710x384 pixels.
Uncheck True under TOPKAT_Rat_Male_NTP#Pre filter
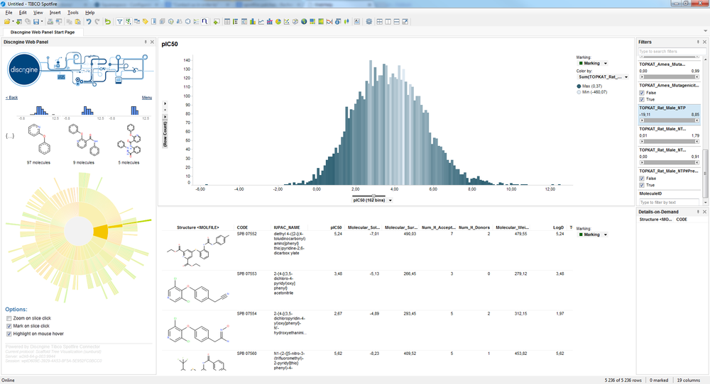click(x=642, y=185)
